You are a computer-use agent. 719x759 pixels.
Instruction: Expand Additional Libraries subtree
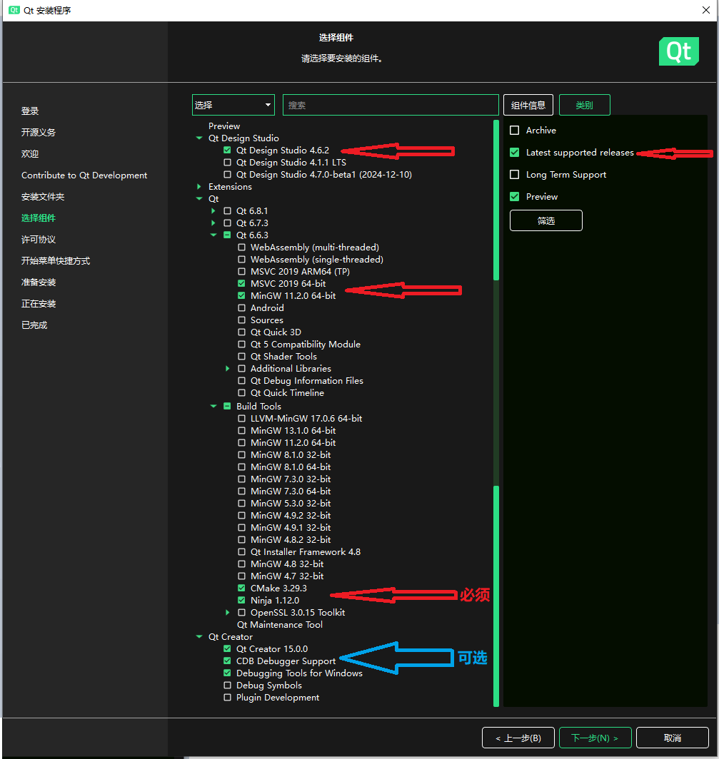(x=227, y=368)
